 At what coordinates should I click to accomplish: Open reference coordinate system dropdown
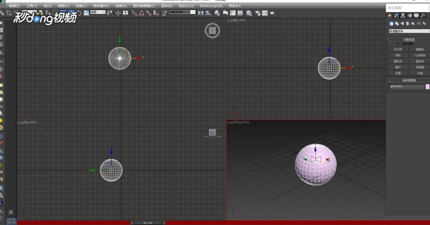click(x=98, y=12)
